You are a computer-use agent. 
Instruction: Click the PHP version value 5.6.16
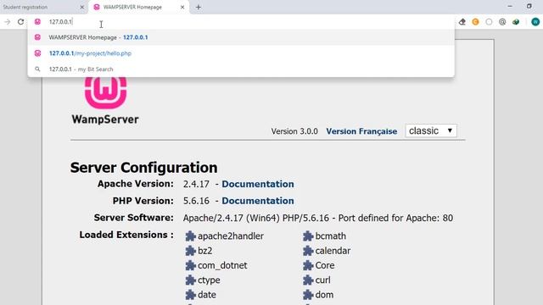click(x=196, y=201)
